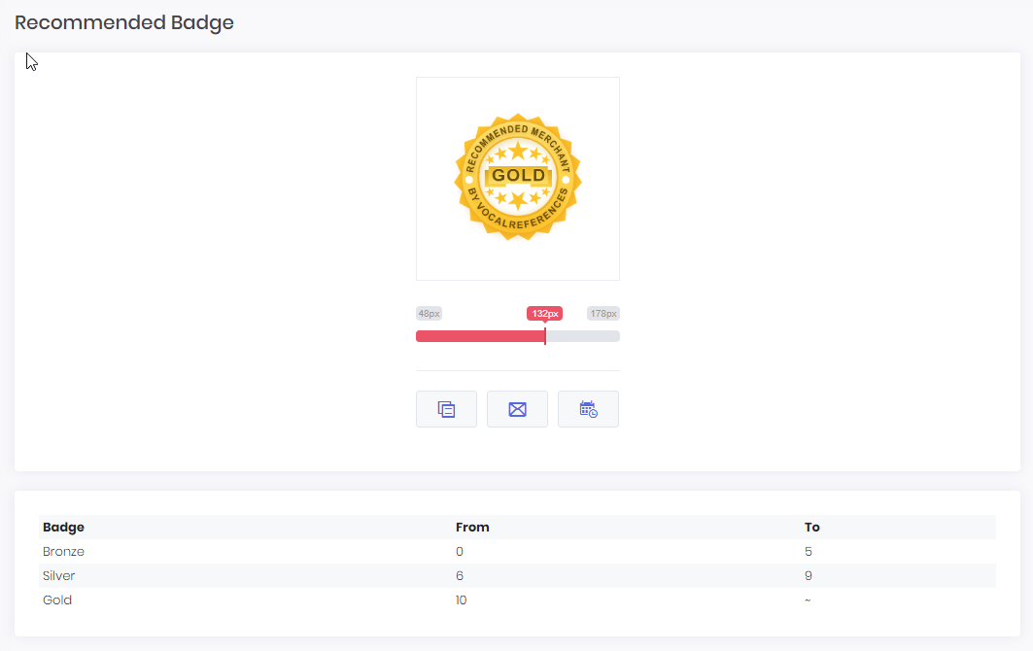Click the From column header
Viewport: 1033px width, 651px height.
(472, 528)
